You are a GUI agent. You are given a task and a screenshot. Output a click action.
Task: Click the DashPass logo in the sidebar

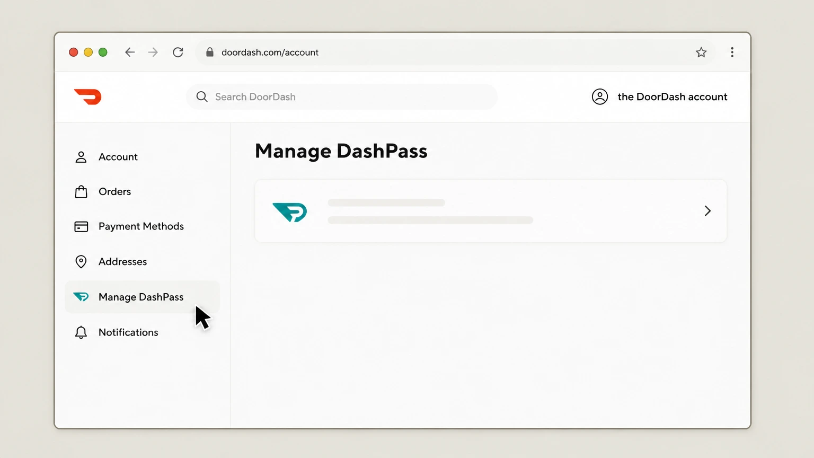[81, 297]
